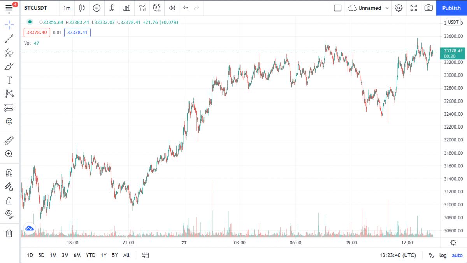Select the XABCD pattern tool

[9, 94]
